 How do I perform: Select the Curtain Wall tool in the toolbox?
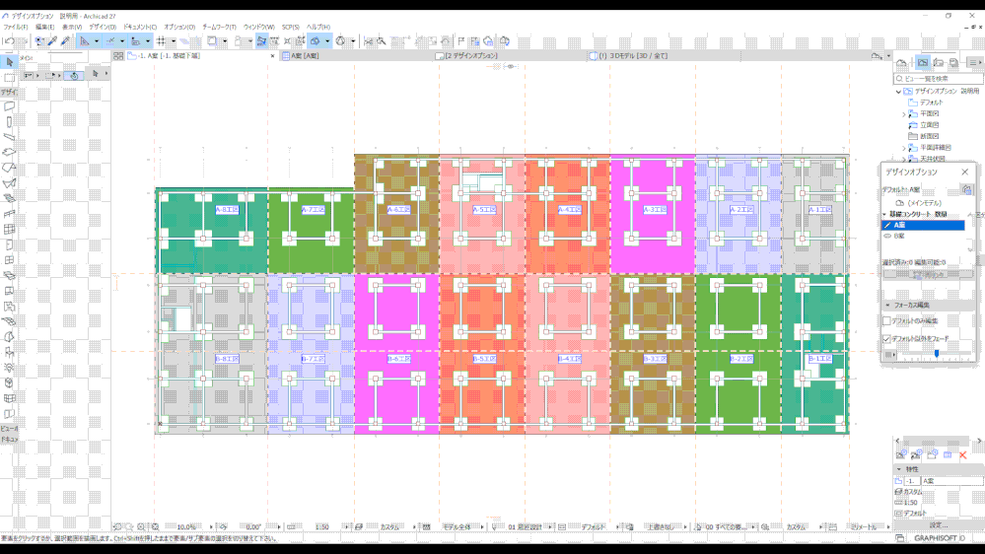tap(10, 230)
